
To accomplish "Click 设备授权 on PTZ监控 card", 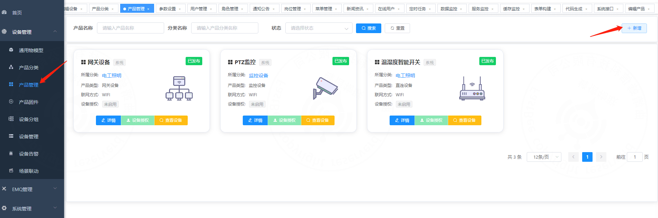I will pos(284,120).
